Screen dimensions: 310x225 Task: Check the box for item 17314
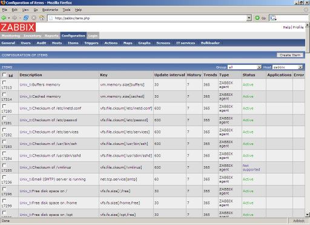[x=4, y=94]
